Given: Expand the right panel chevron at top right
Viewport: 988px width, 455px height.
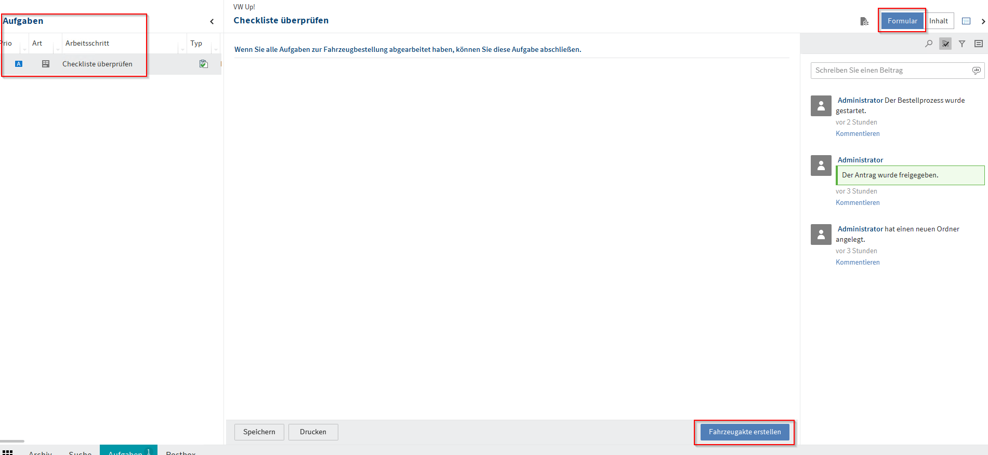Looking at the screenshot, I should pos(983,21).
